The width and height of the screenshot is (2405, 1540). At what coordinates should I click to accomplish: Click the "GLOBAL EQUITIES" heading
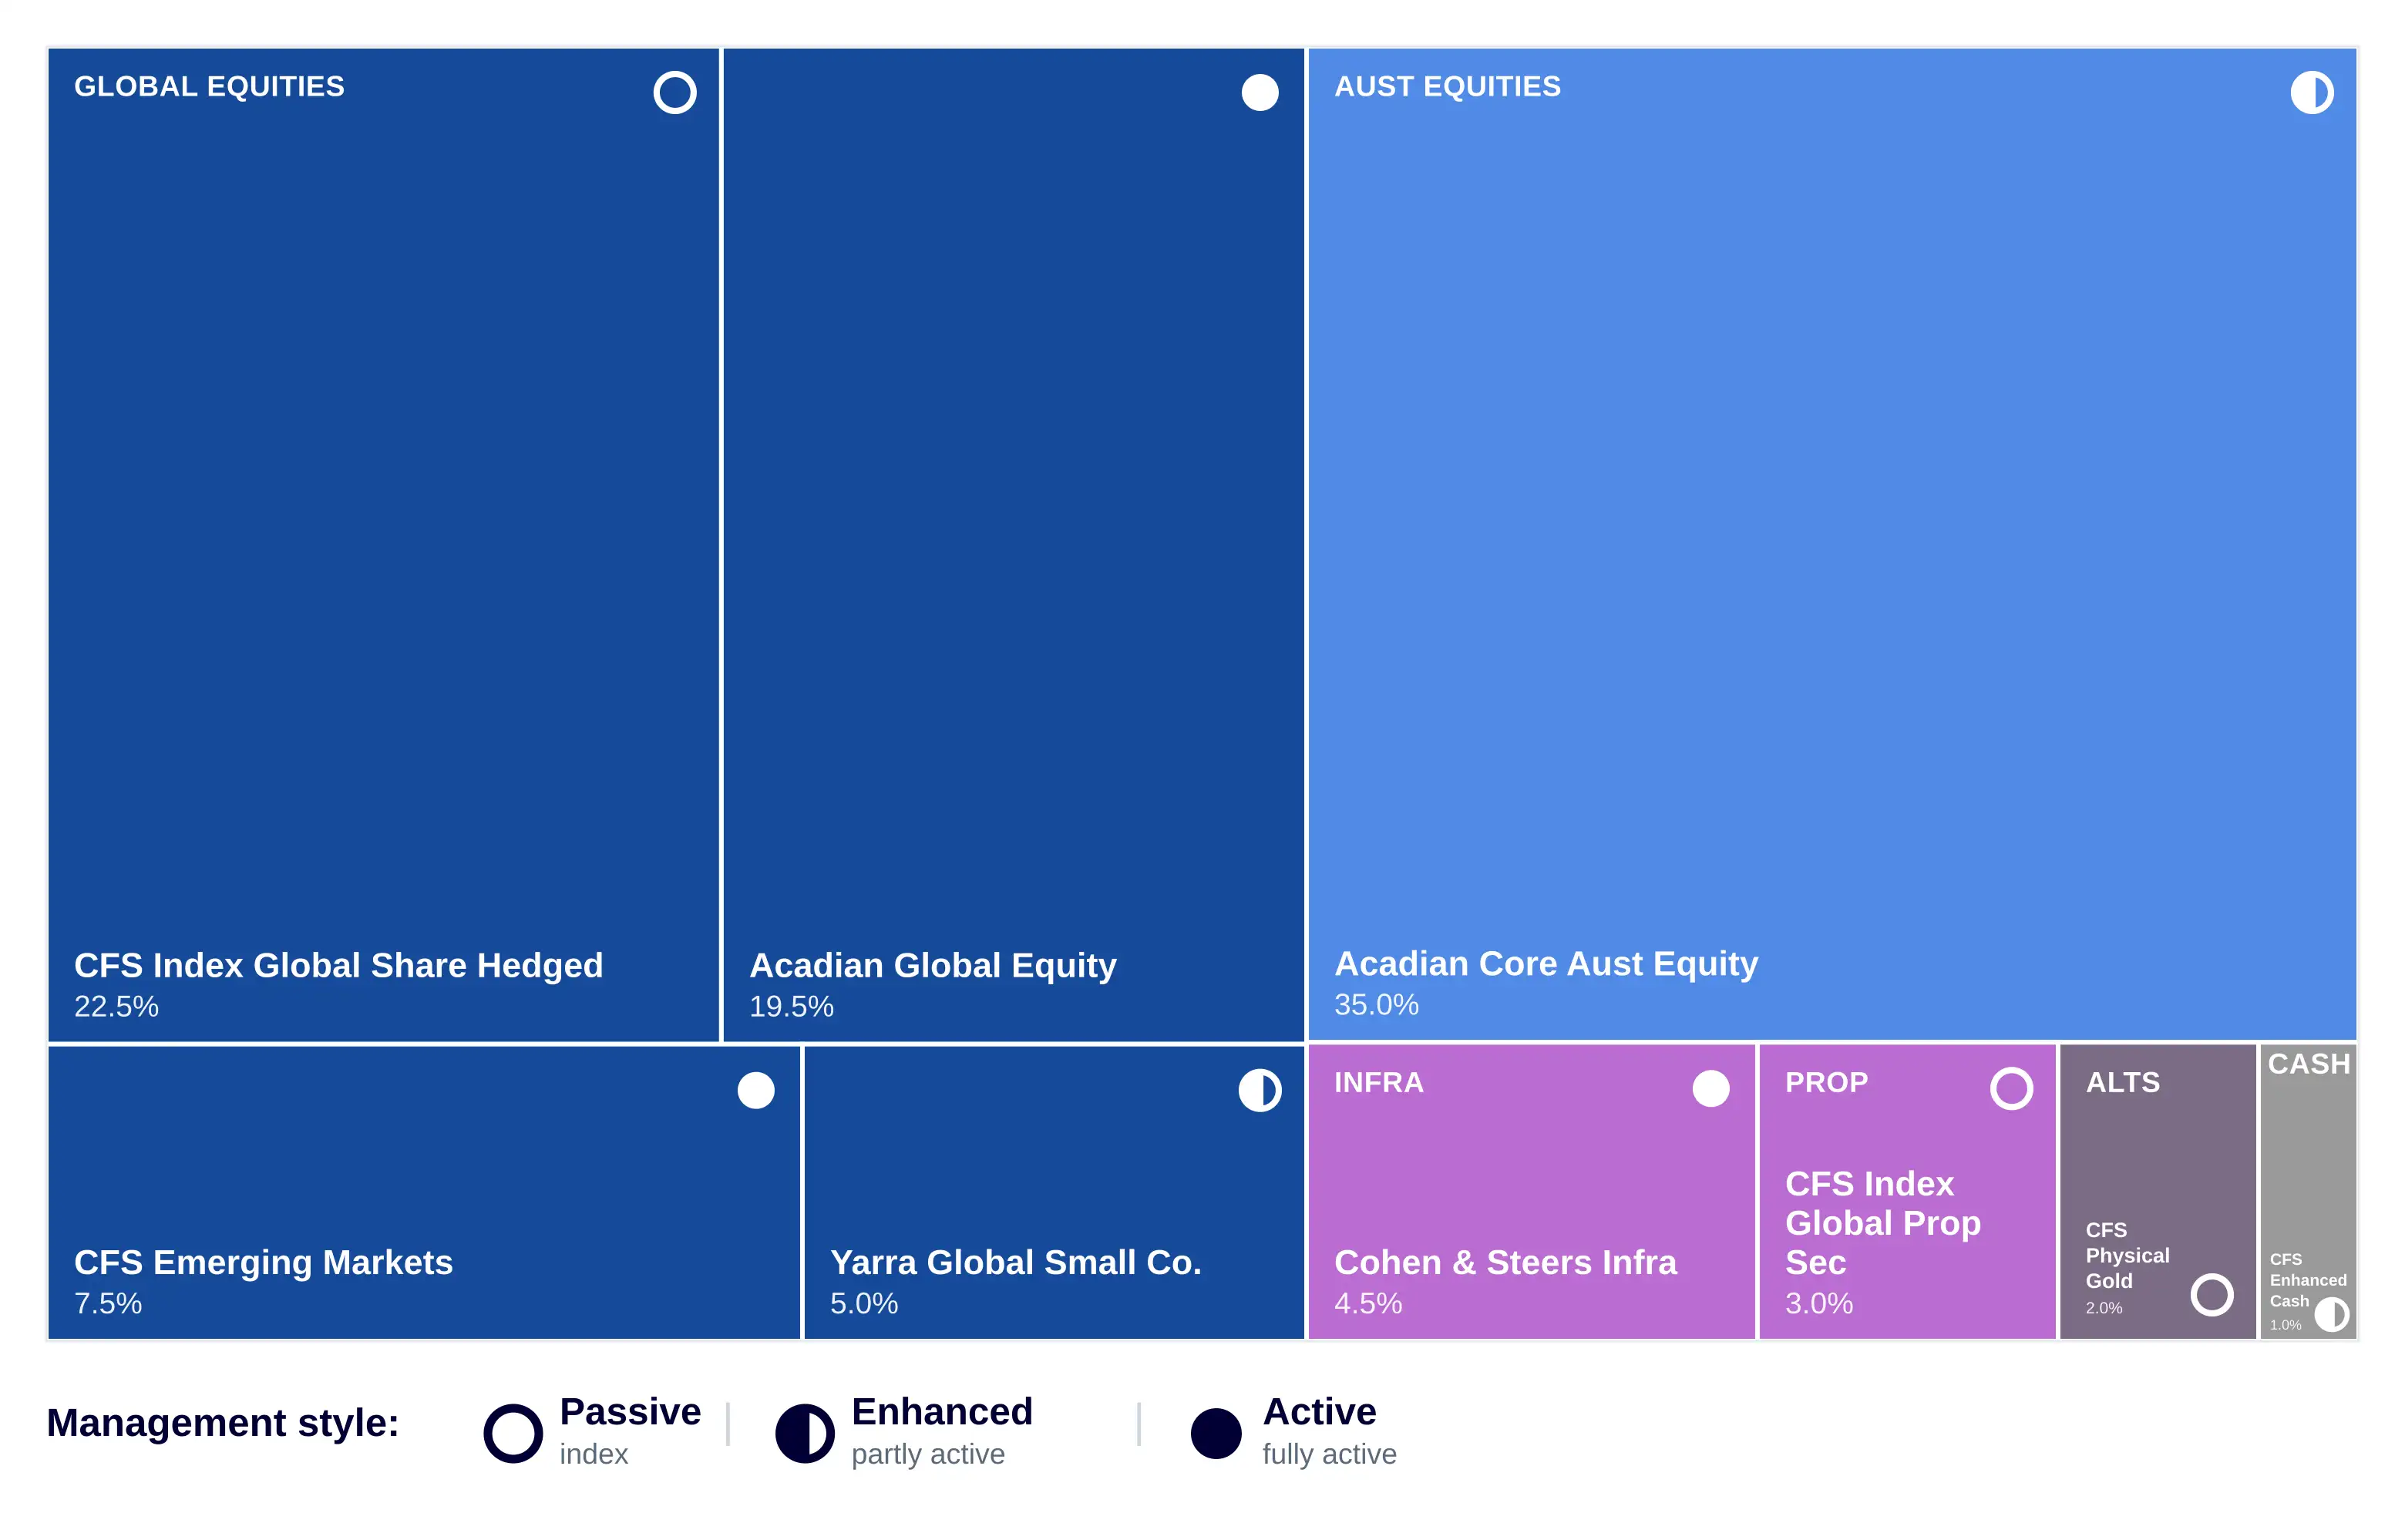coord(209,86)
